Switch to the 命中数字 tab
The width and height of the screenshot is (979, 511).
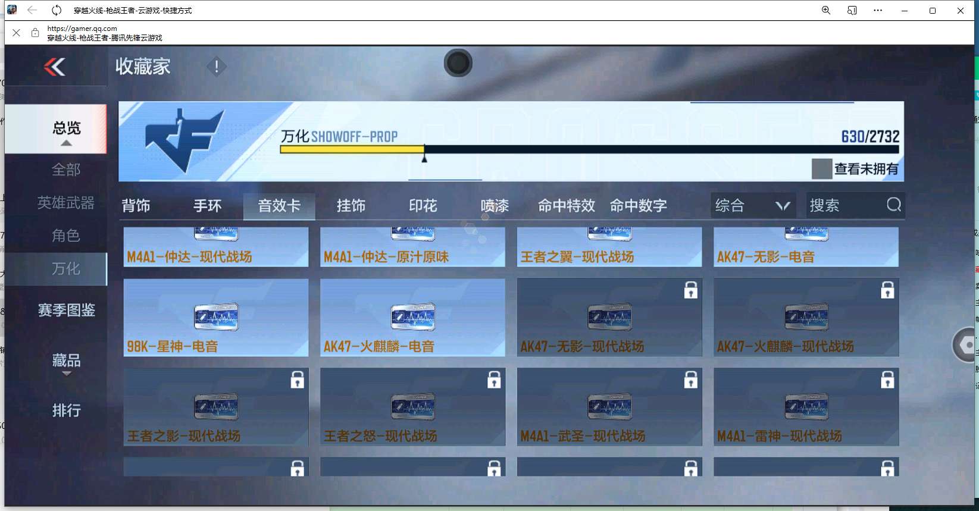(639, 206)
